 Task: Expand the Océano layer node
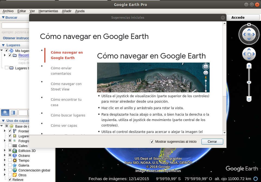click(5, 155)
